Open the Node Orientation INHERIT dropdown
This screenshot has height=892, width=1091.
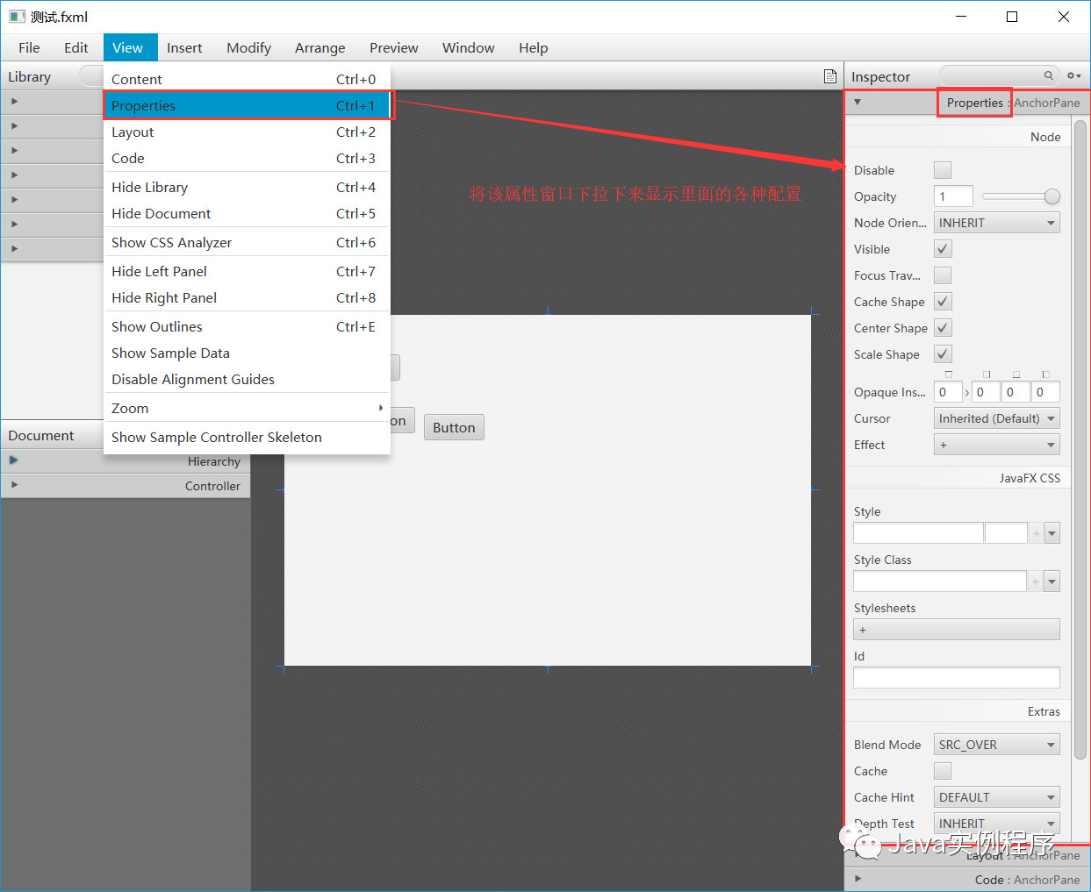click(x=996, y=222)
